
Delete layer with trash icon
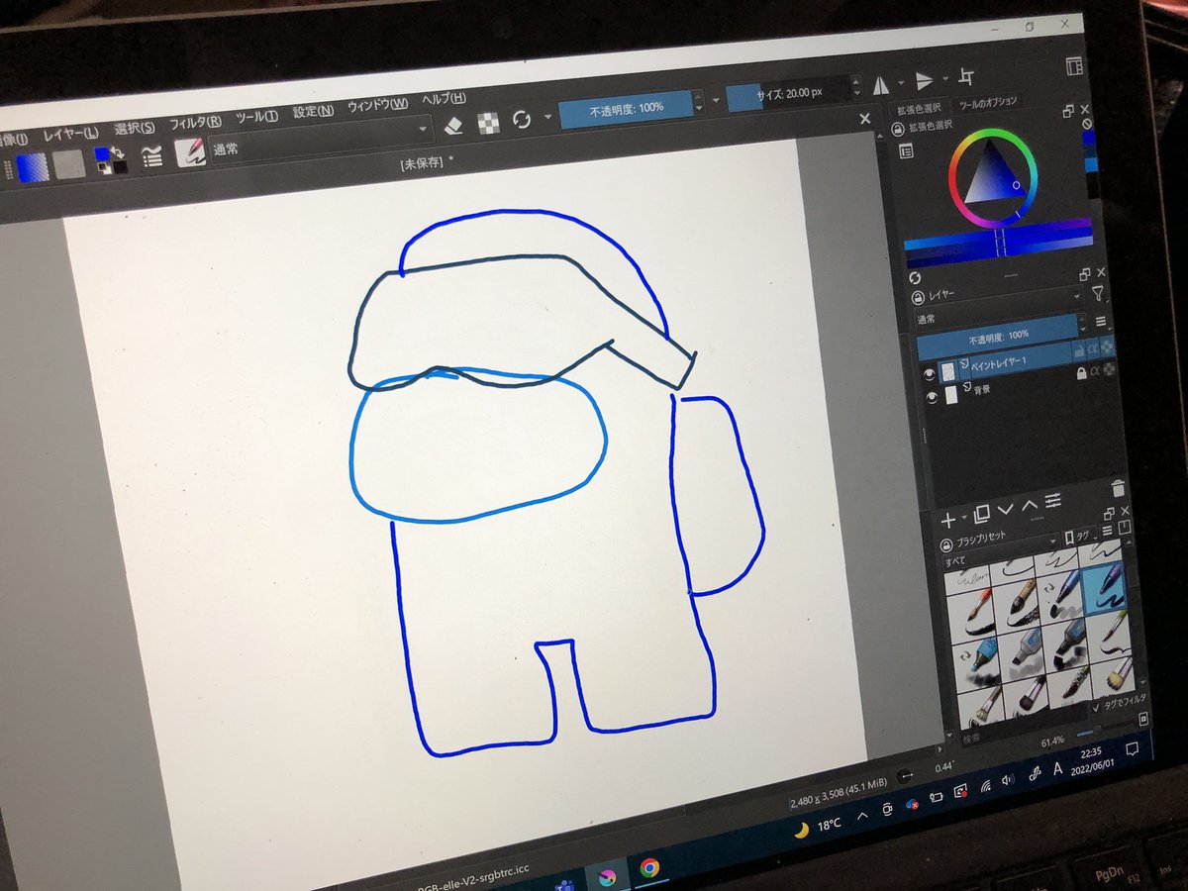click(1119, 488)
